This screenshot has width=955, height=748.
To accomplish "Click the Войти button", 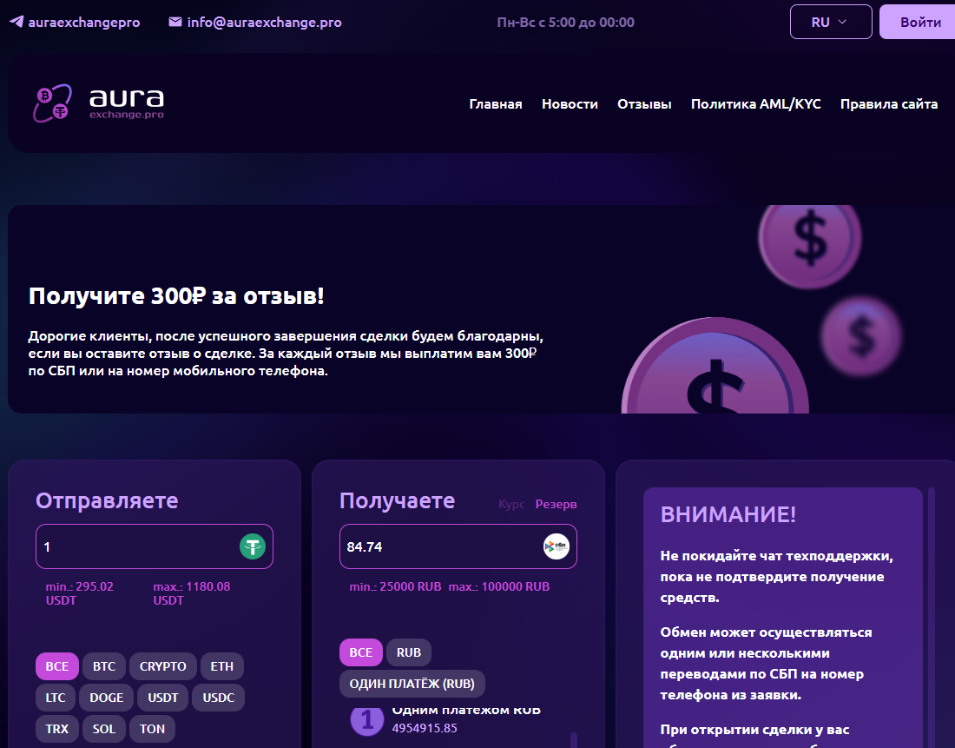I will (922, 21).
